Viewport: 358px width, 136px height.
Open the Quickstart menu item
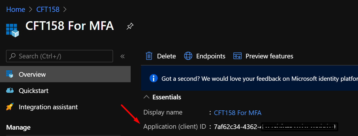[65, 91]
